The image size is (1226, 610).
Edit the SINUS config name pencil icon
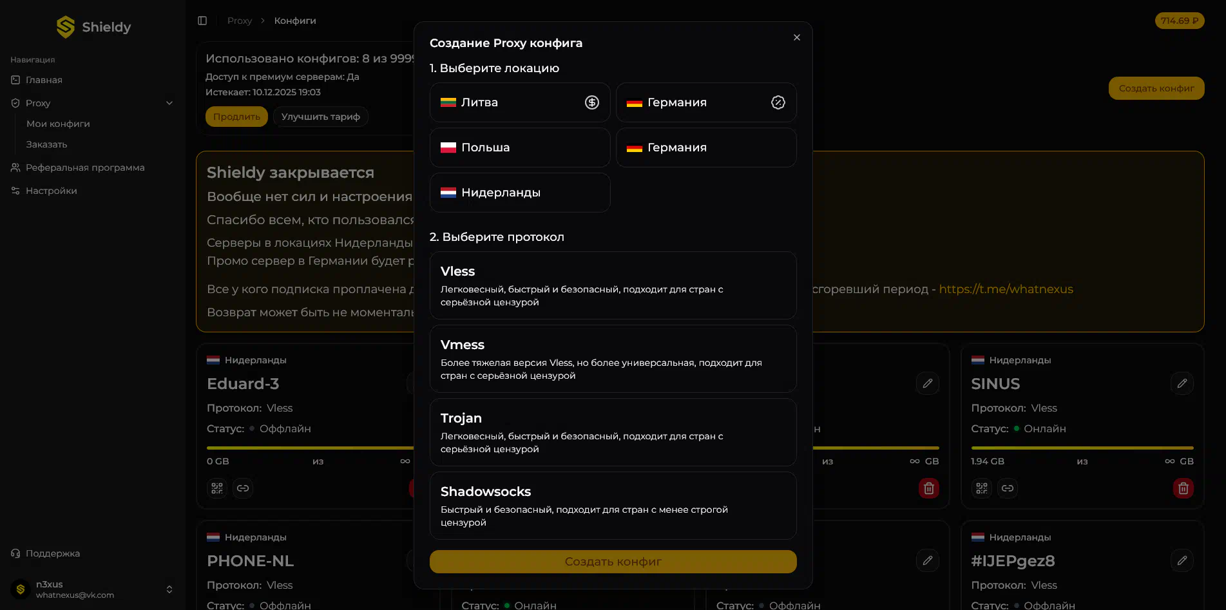(1182, 383)
